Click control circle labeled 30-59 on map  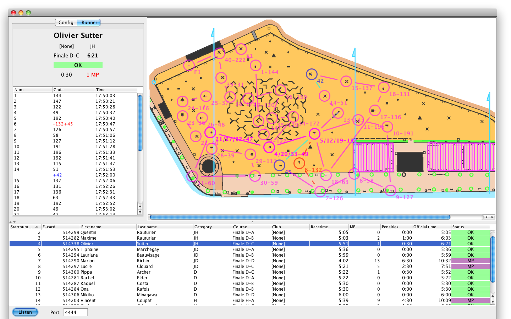click(x=255, y=176)
